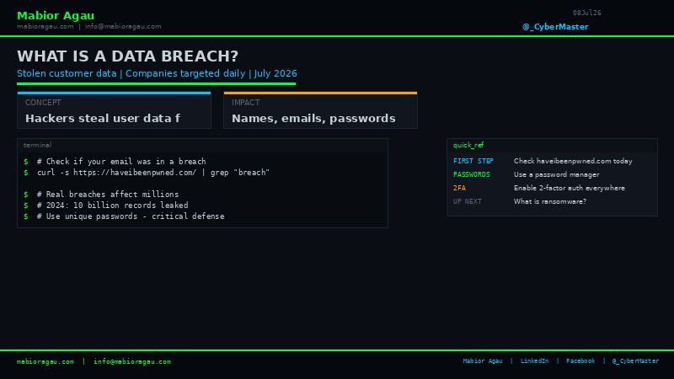This screenshot has height=379, width=674.
Task: Click the IMPACT card label
Action: point(246,102)
